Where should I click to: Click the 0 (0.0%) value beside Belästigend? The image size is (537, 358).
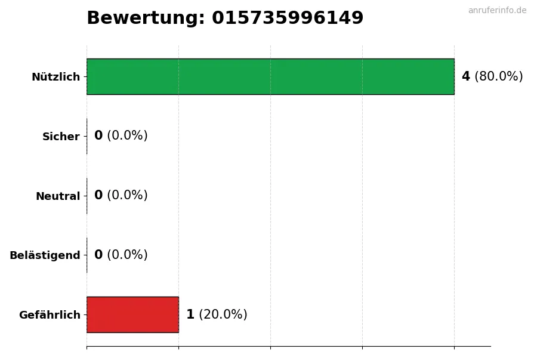(121, 255)
